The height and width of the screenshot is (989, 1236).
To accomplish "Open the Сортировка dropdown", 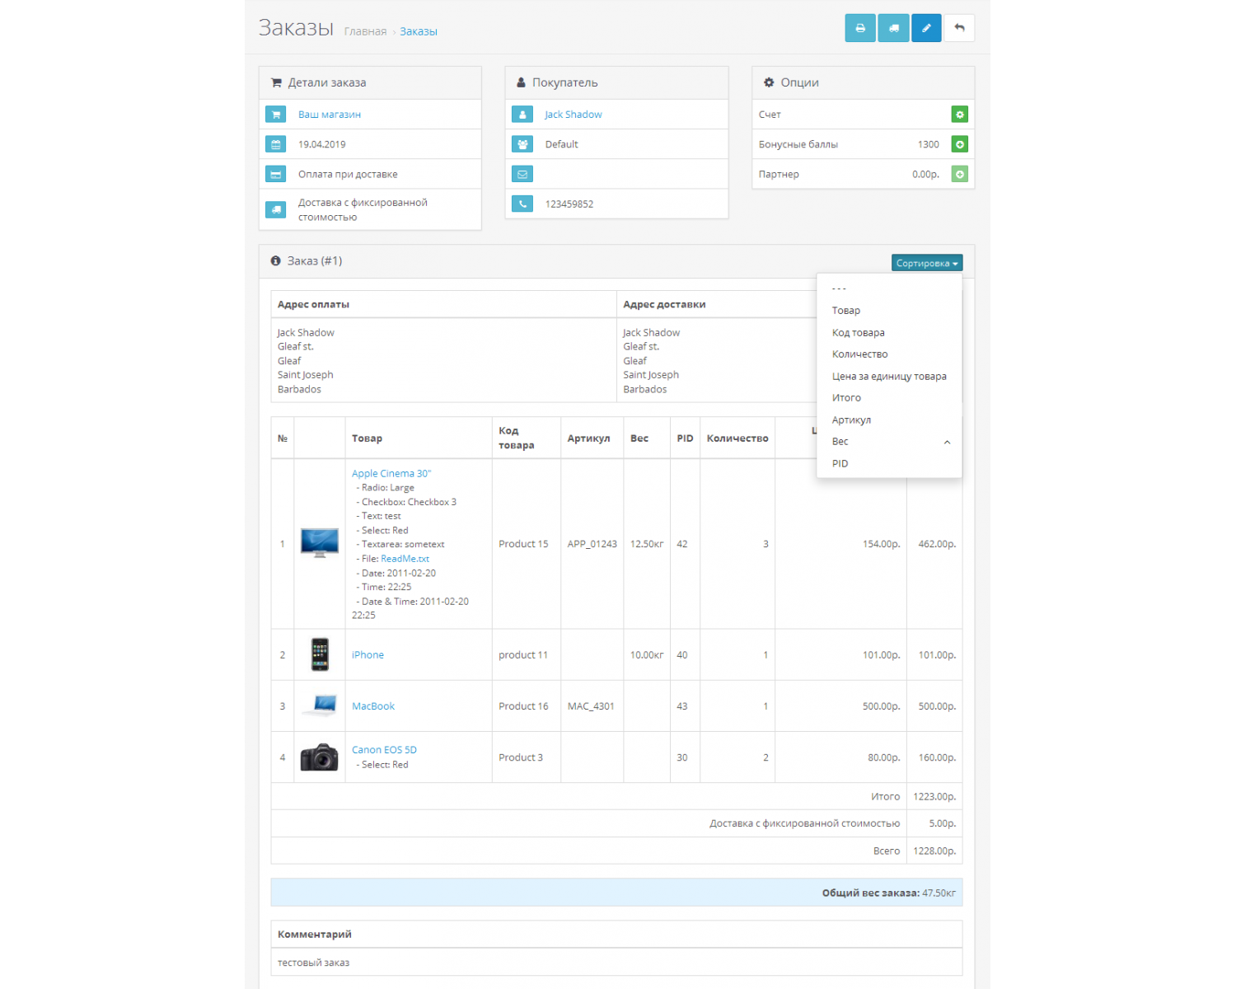I will click(x=926, y=263).
